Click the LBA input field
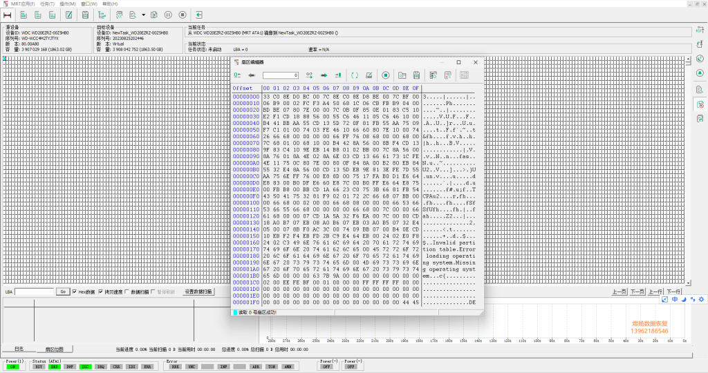The image size is (708, 373). pos(35,291)
